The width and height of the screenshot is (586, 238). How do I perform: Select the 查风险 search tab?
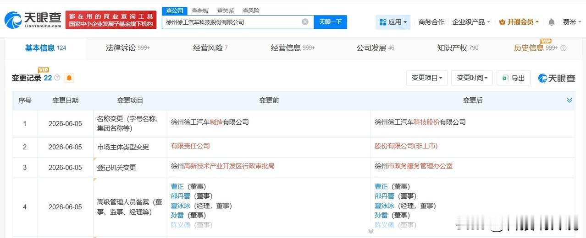tap(251, 11)
